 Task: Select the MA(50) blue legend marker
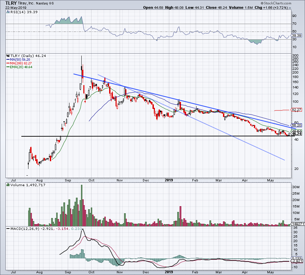point(8,60)
